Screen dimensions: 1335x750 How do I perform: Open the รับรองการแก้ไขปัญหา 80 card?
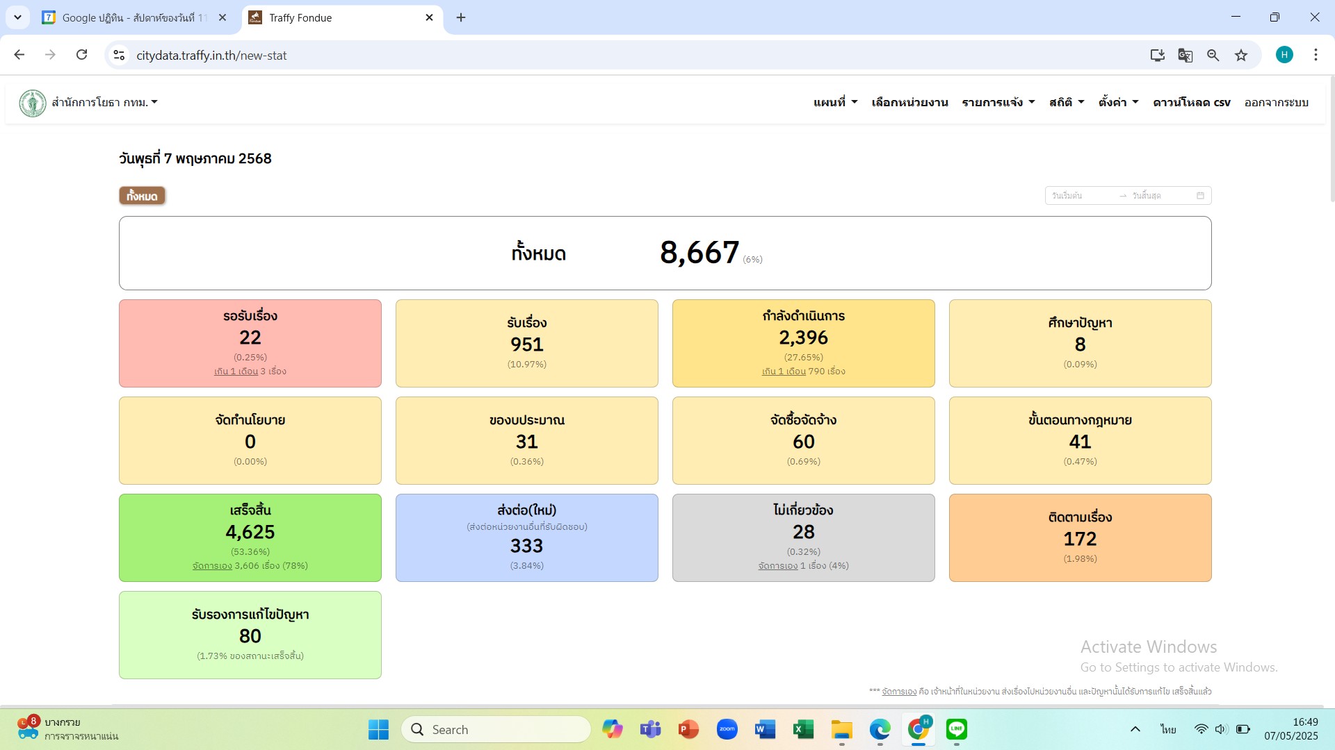250,635
